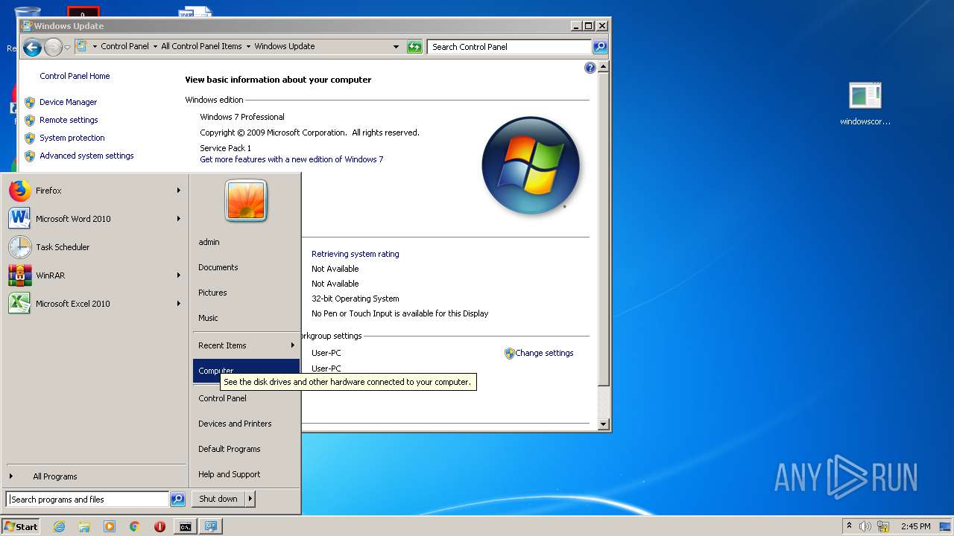Launch Opera browser from the taskbar
The height and width of the screenshot is (536, 954).
[x=159, y=526]
